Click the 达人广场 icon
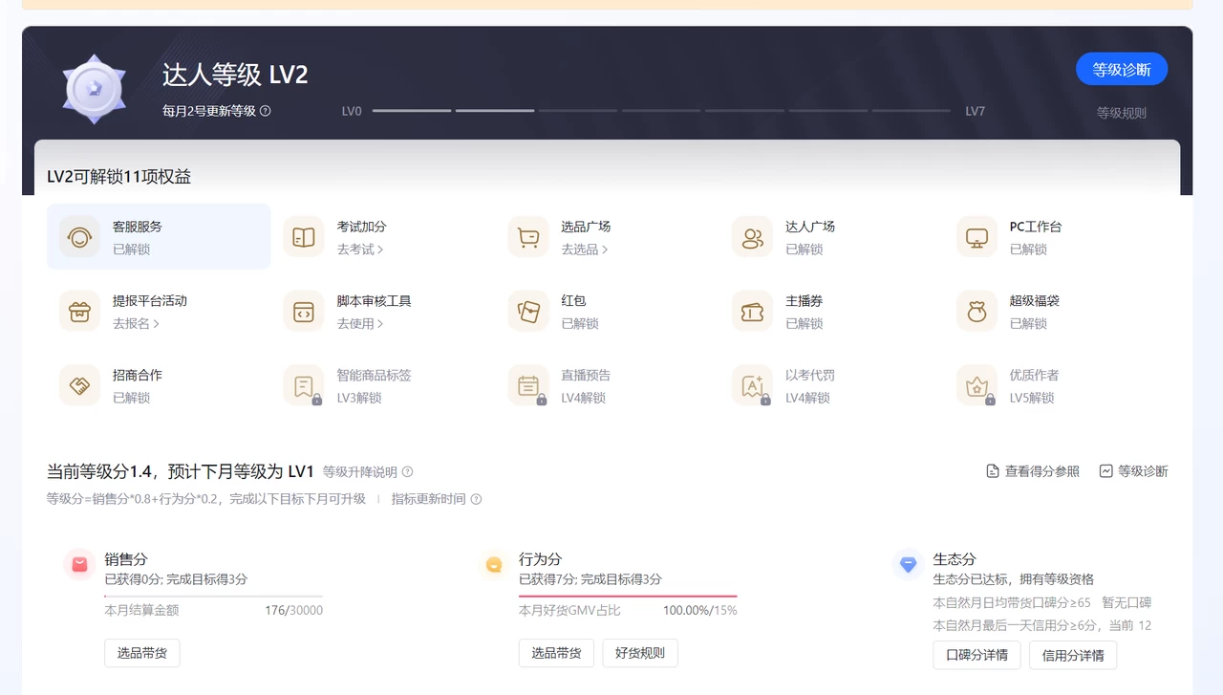1223x695 pixels. [x=752, y=236]
